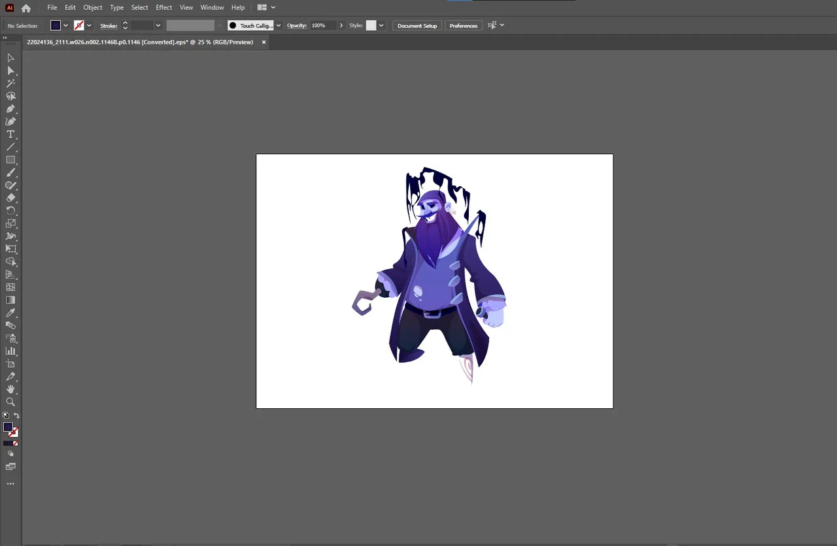Viewport: 837px width, 546px height.
Task: Open control bar stroke color dropdown arrow
Action: (x=89, y=25)
